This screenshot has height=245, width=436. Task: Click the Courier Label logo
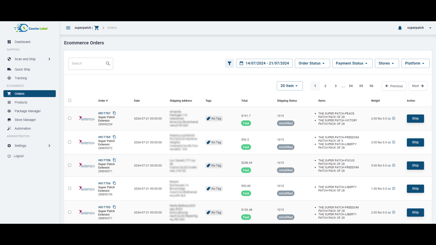click(x=31, y=28)
